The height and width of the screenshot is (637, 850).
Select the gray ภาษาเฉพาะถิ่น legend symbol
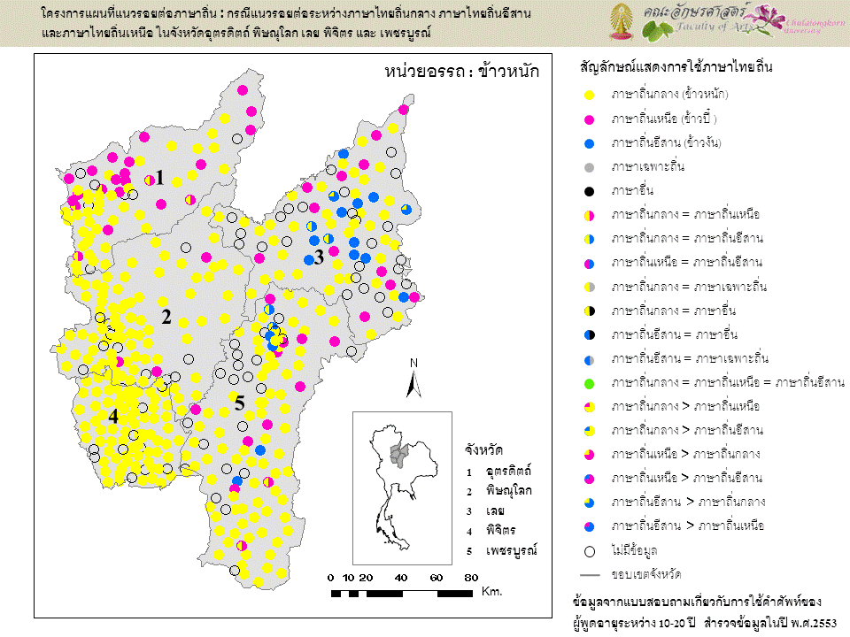point(588,166)
